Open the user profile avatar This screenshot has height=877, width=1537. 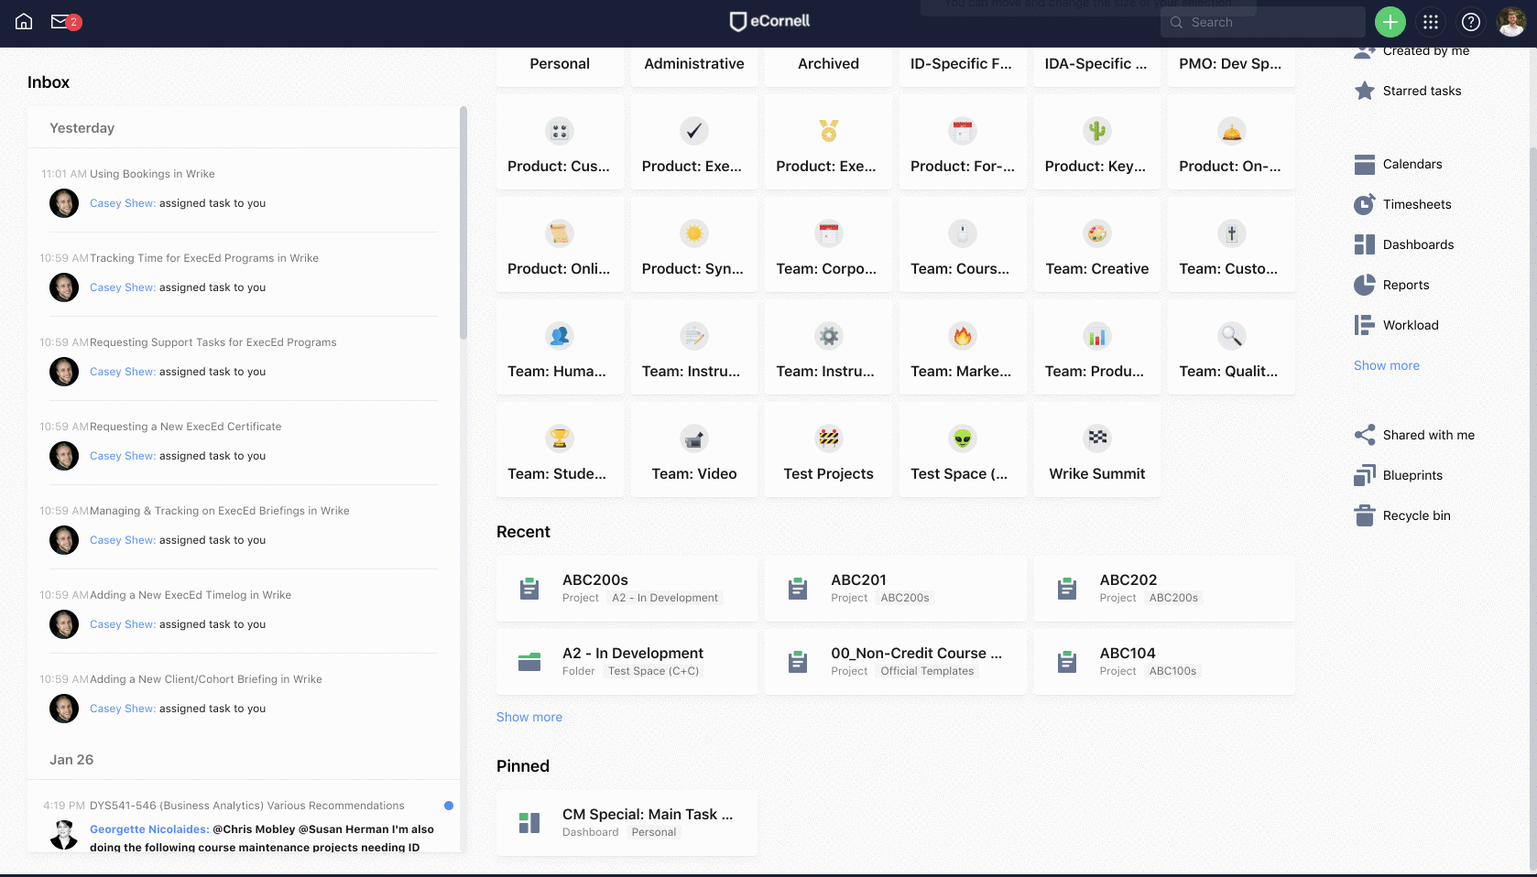point(1511,22)
